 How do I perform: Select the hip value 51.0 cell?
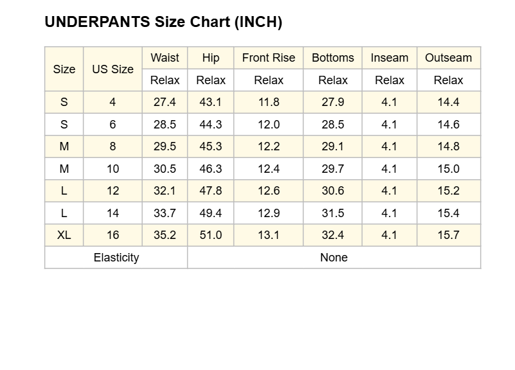coord(210,235)
